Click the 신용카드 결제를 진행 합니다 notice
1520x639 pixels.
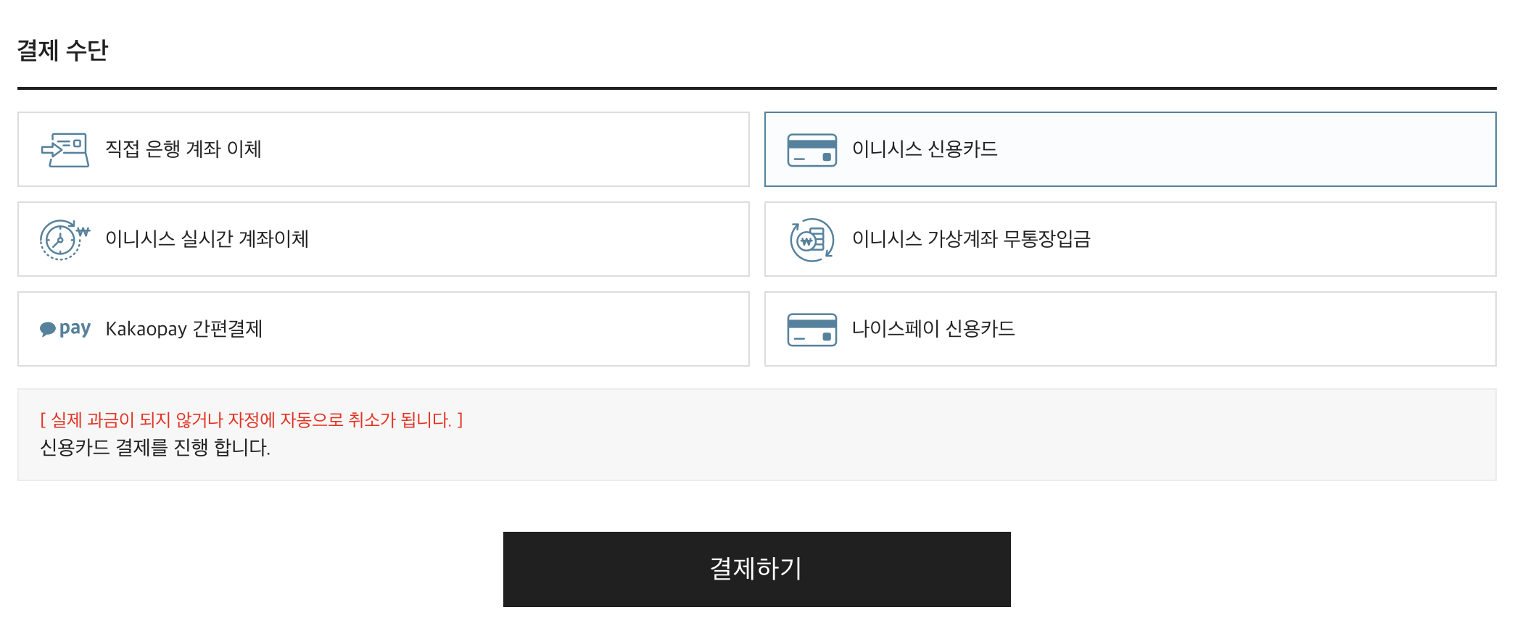[155, 448]
